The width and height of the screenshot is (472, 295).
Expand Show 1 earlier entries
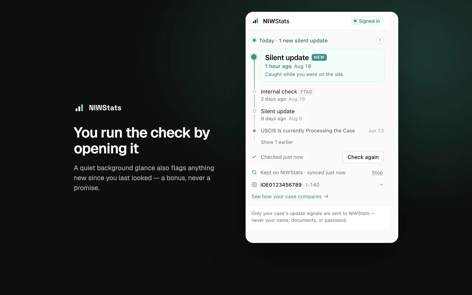point(277,142)
